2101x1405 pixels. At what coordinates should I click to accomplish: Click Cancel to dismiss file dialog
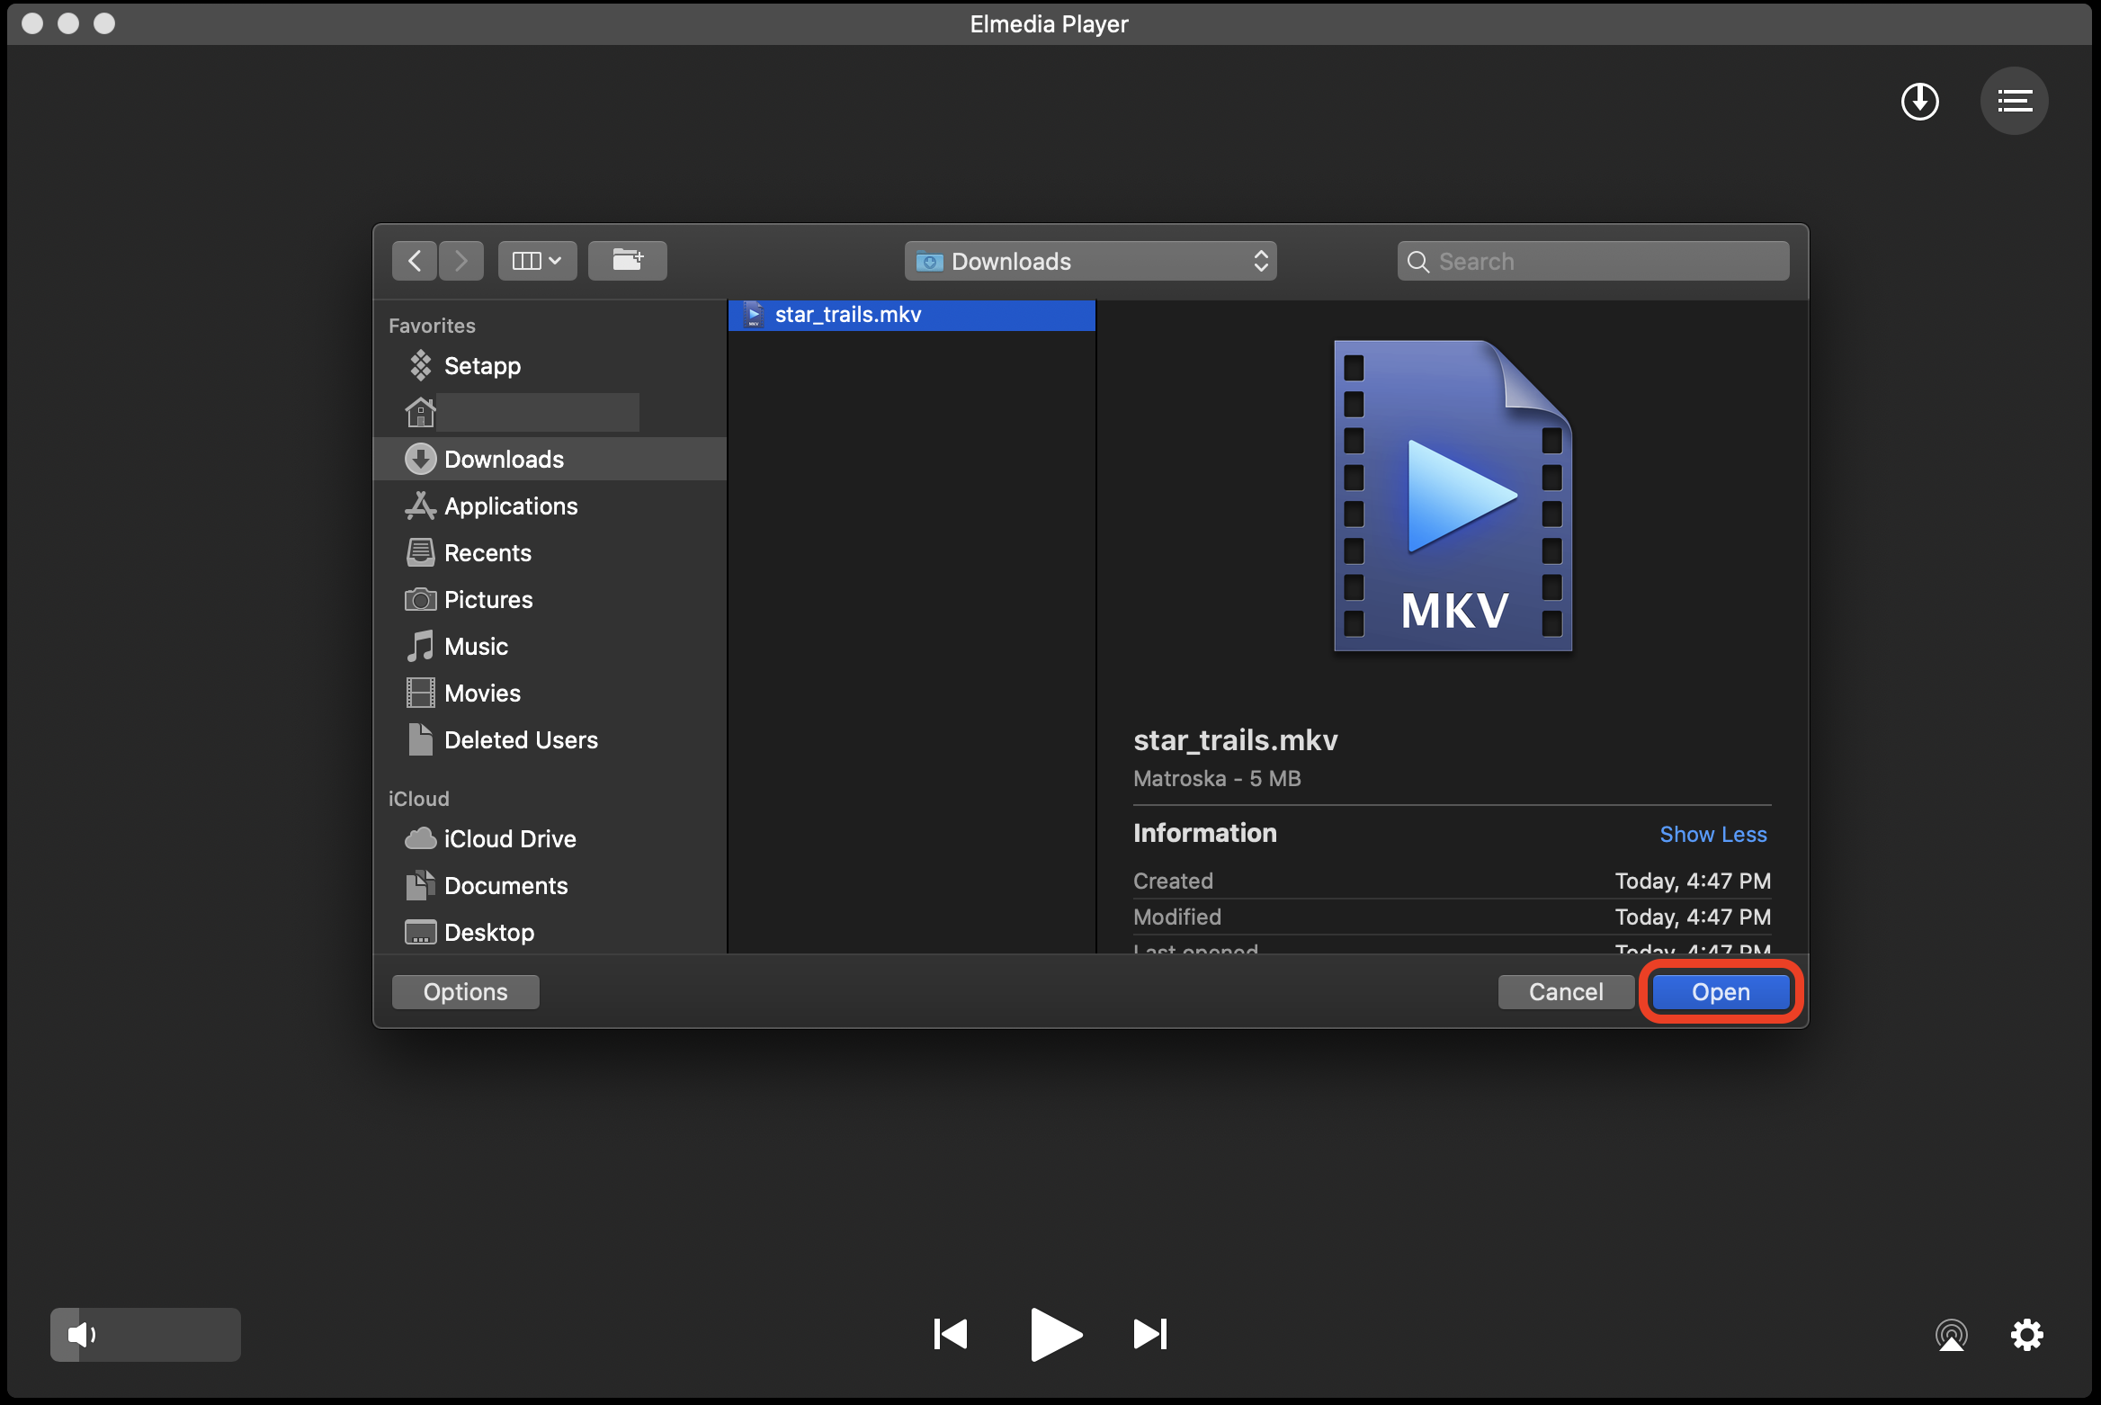(1568, 989)
